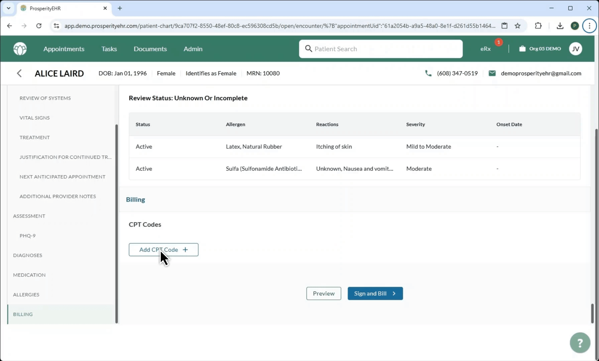
Task: Open the Chrome three-dot menu
Action: pos(589,26)
